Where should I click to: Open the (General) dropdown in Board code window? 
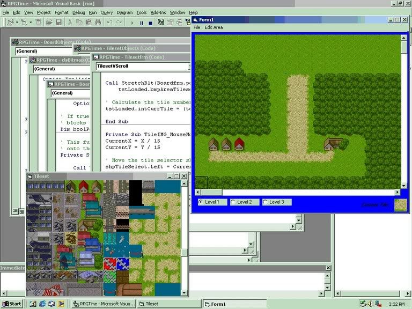point(71,93)
